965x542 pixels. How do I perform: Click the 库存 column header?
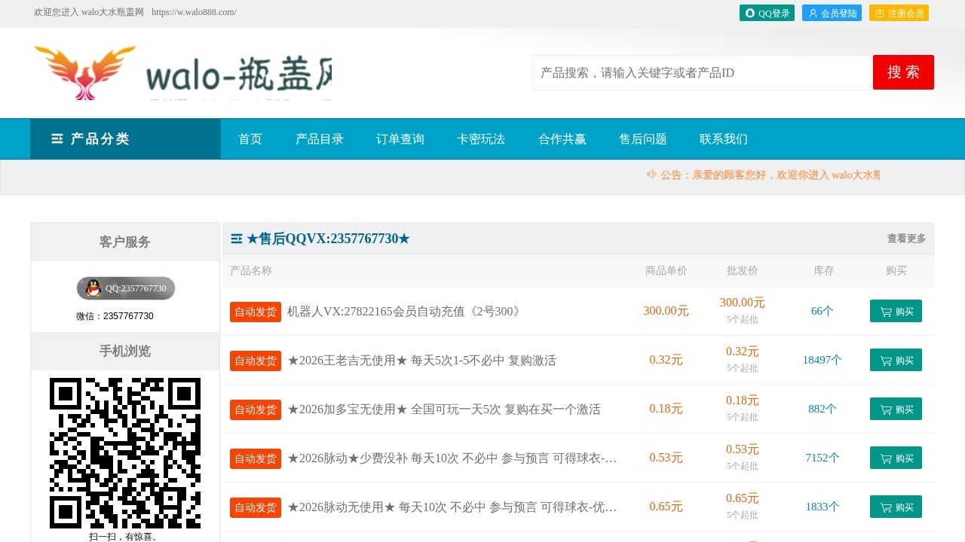pyautogui.click(x=824, y=271)
